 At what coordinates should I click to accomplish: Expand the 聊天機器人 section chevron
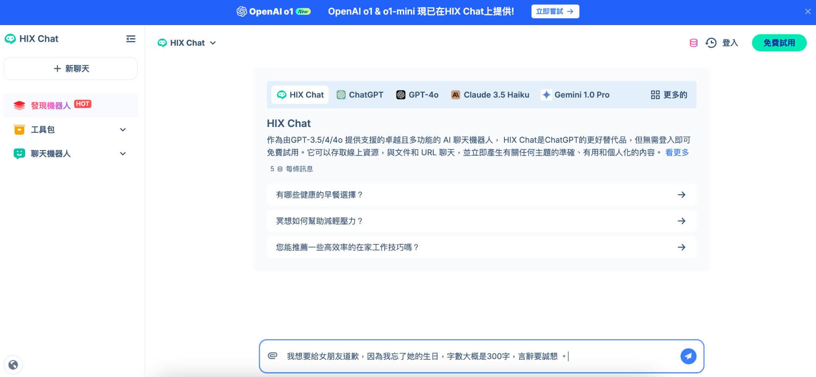pos(123,153)
